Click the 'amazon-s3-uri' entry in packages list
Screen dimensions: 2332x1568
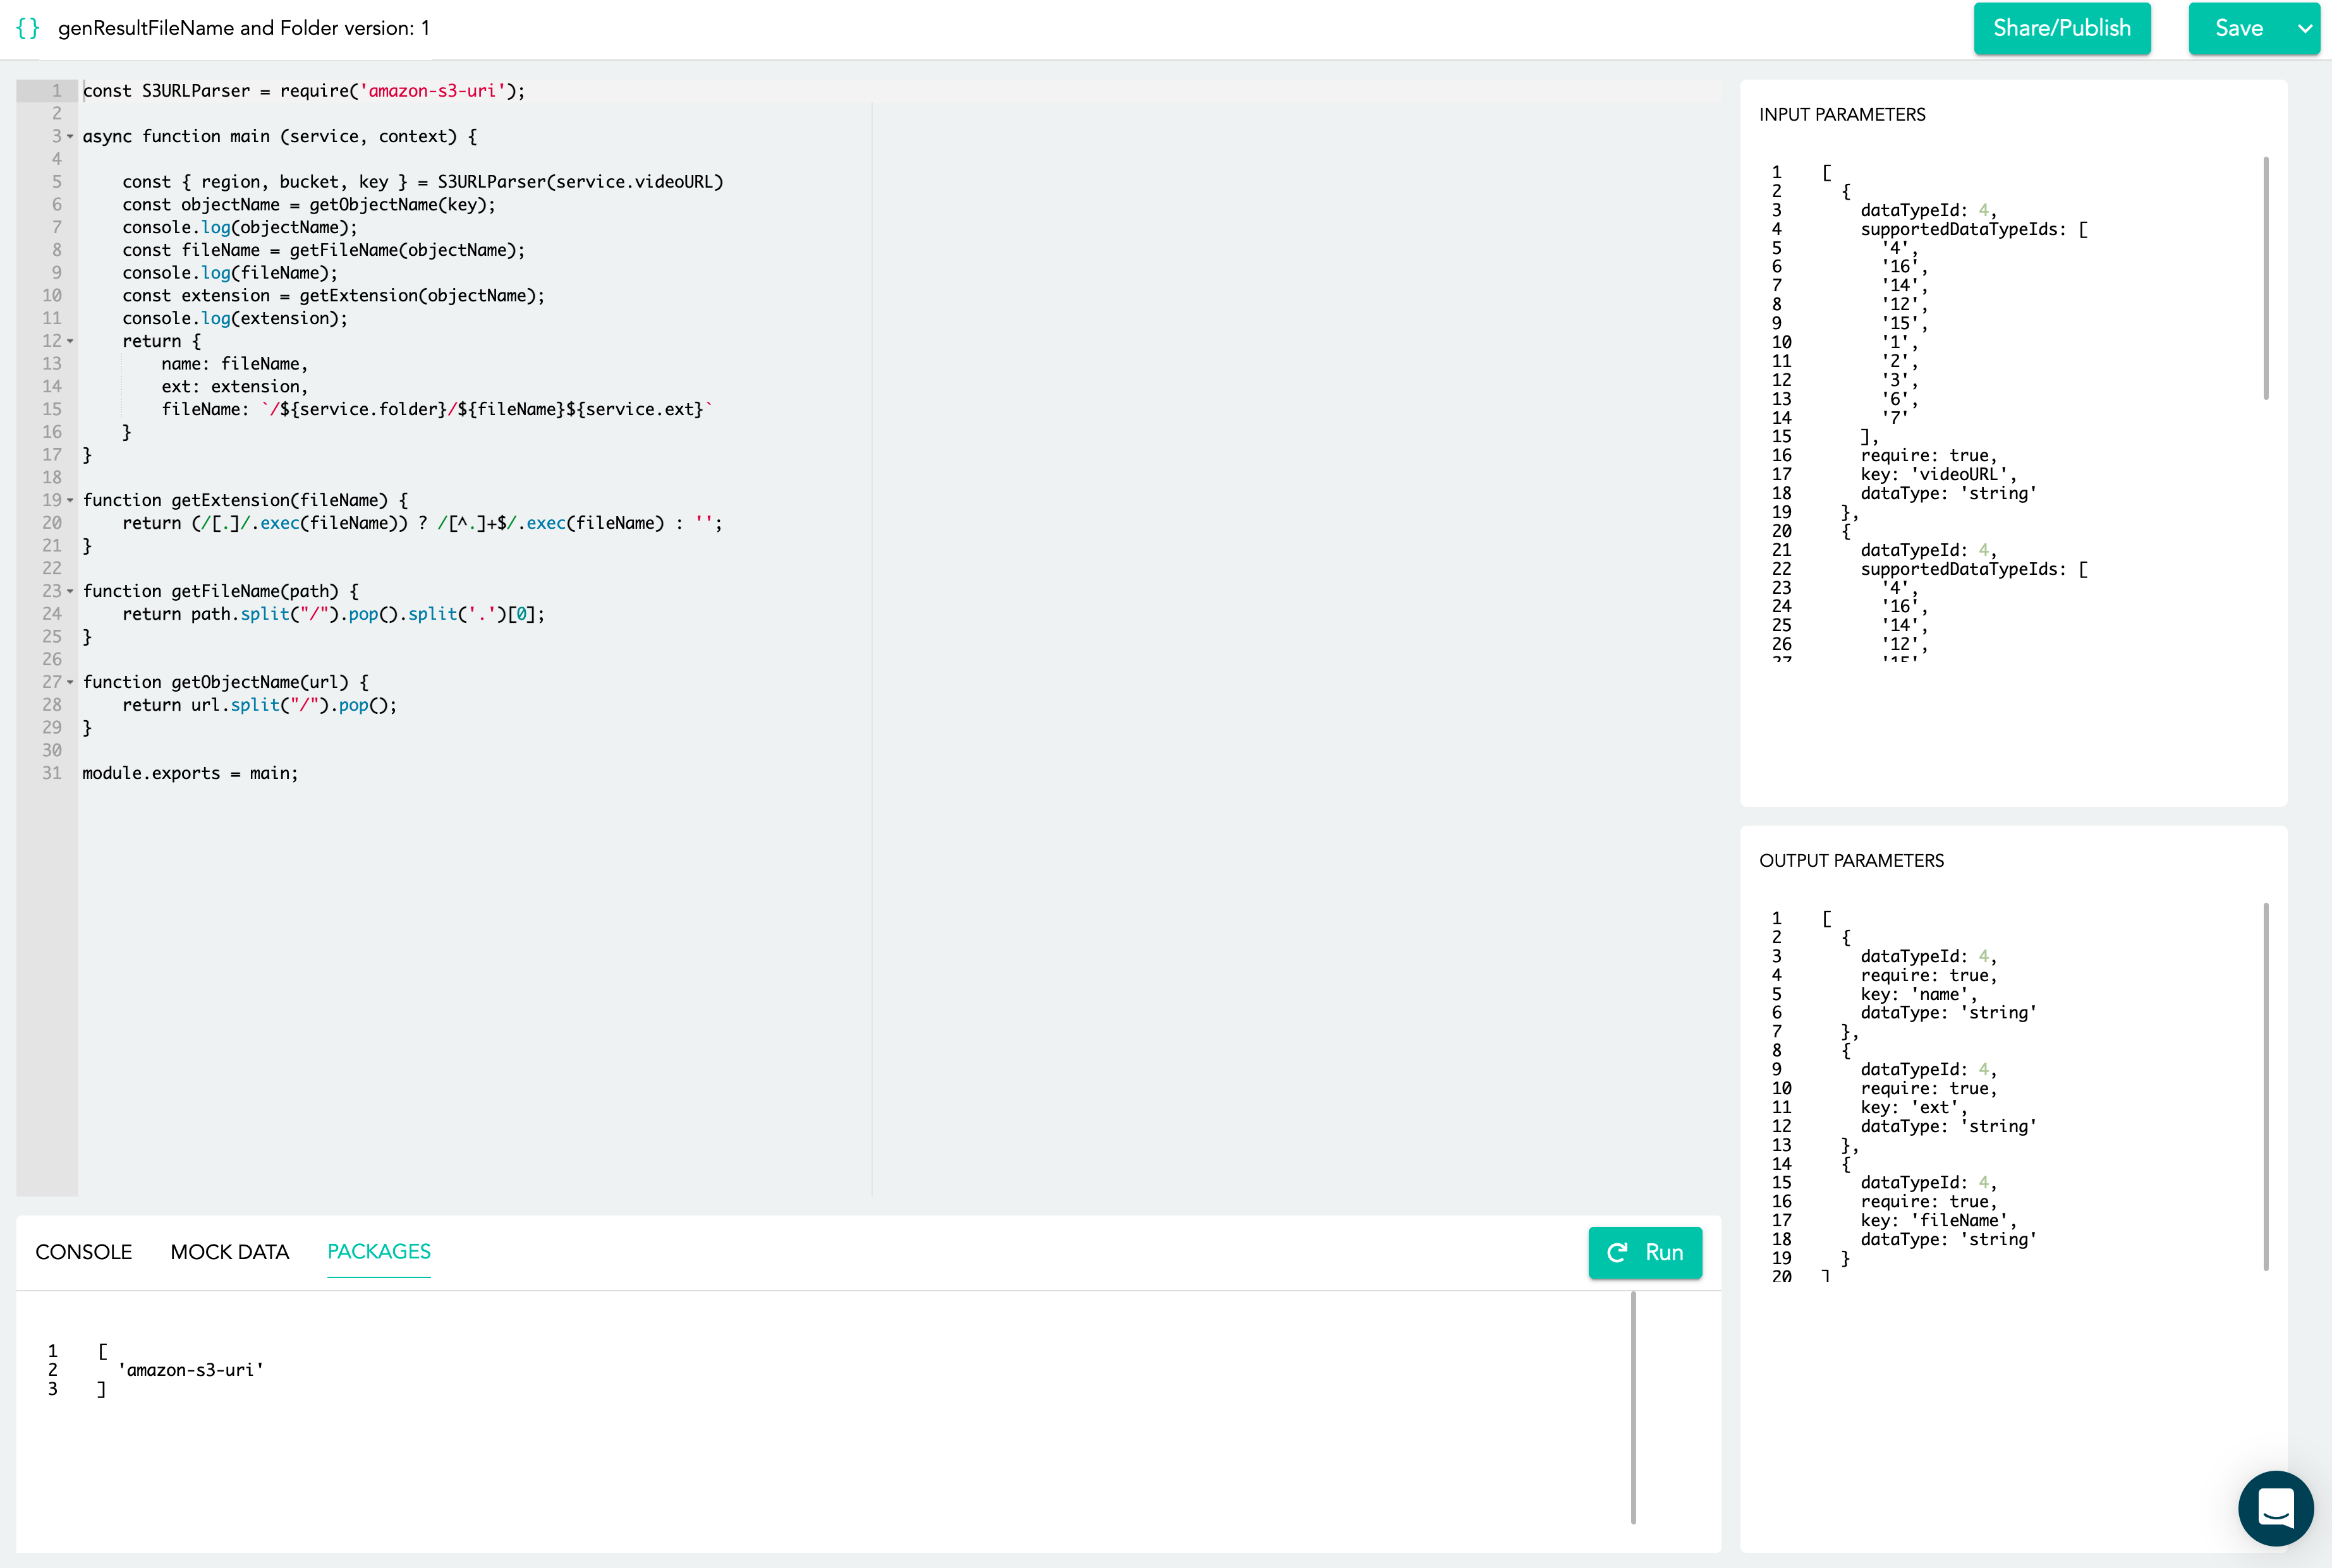(190, 1370)
